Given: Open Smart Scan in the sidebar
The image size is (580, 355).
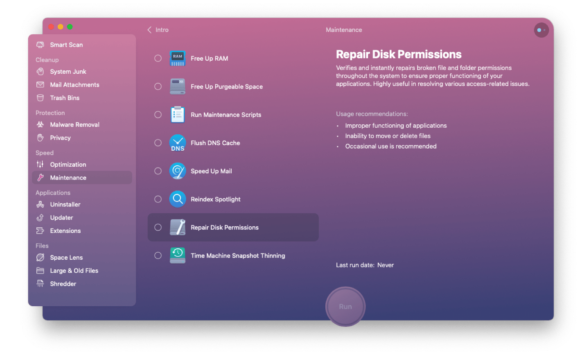Looking at the screenshot, I should coord(82,45).
